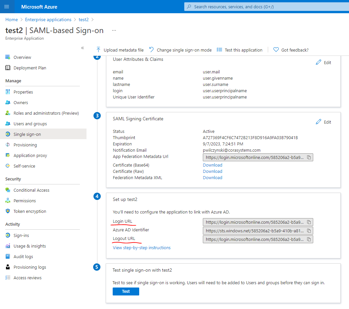The image size is (349, 309).
Task: Click the Azure AD Identifier text box
Action: point(258,231)
